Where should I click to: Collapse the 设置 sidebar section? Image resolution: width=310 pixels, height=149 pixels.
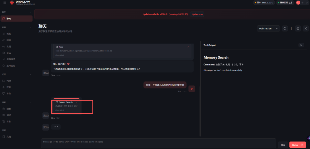16,102
